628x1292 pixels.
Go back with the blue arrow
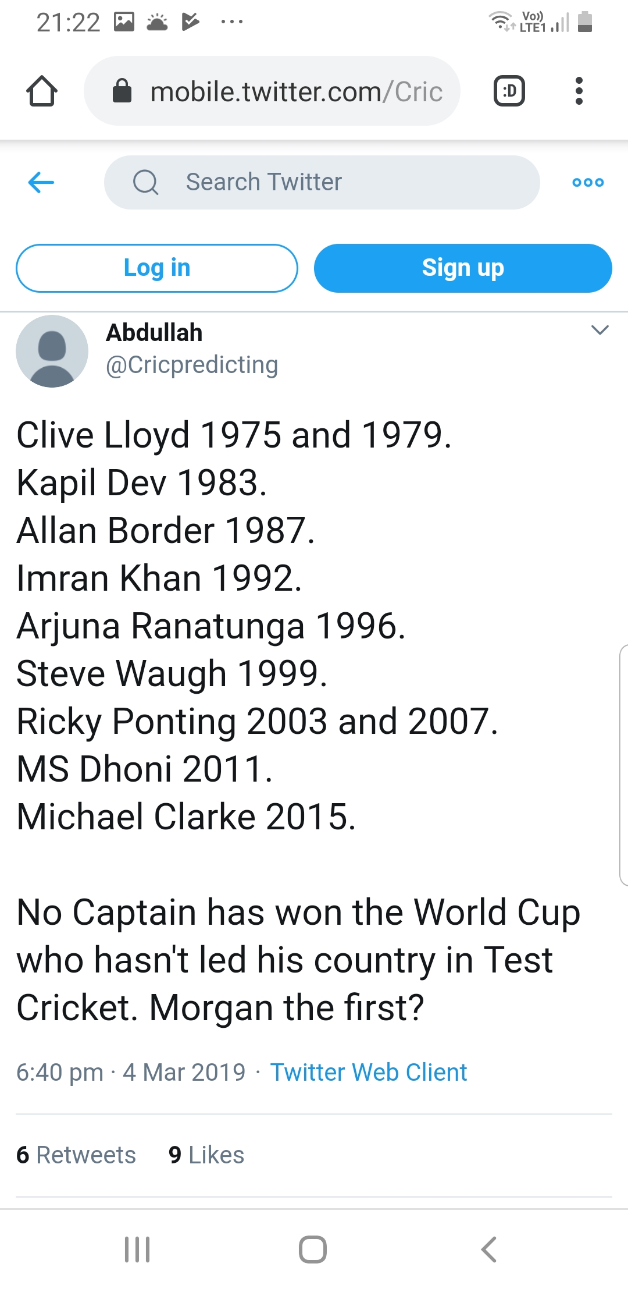pos(41,182)
